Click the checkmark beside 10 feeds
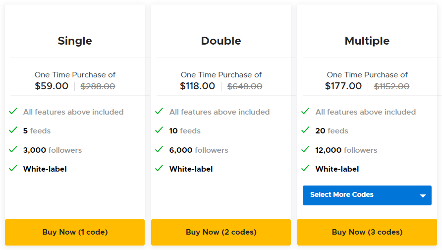Screen dimensions: 442x250 coord(159,130)
